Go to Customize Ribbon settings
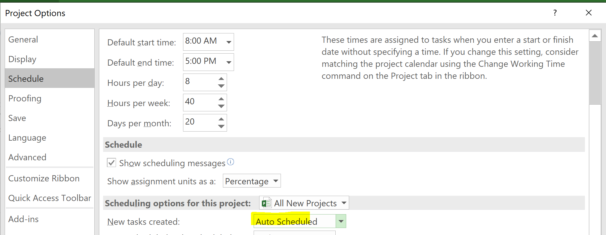Image resolution: width=606 pixels, height=235 pixels. coord(44,178)
